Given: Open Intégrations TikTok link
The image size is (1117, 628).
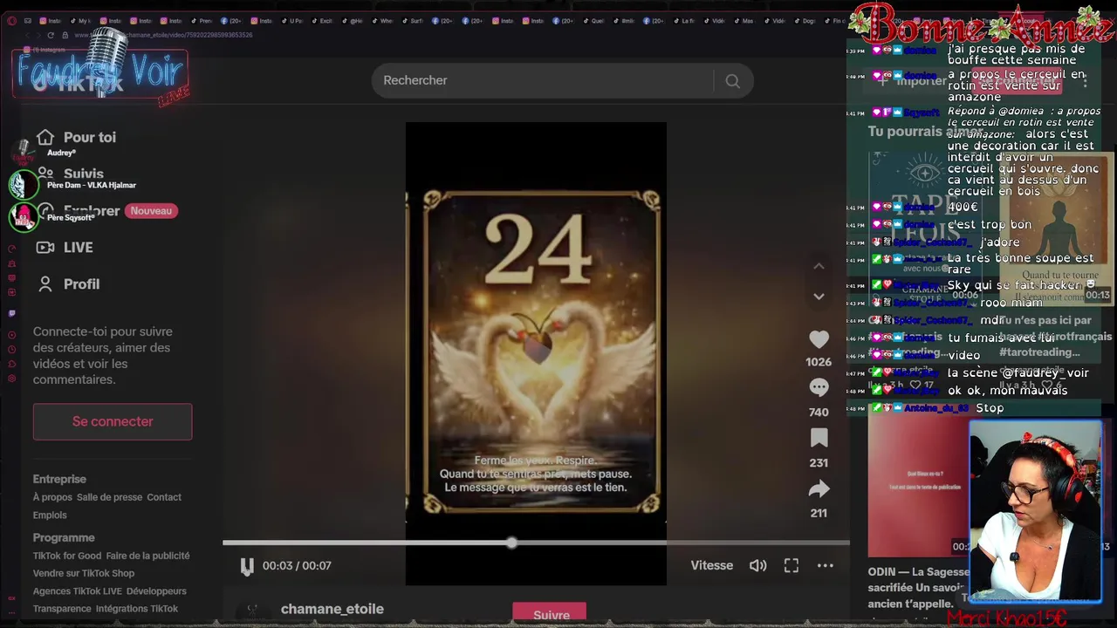Looking at the screenshot, I should [137, 609].
